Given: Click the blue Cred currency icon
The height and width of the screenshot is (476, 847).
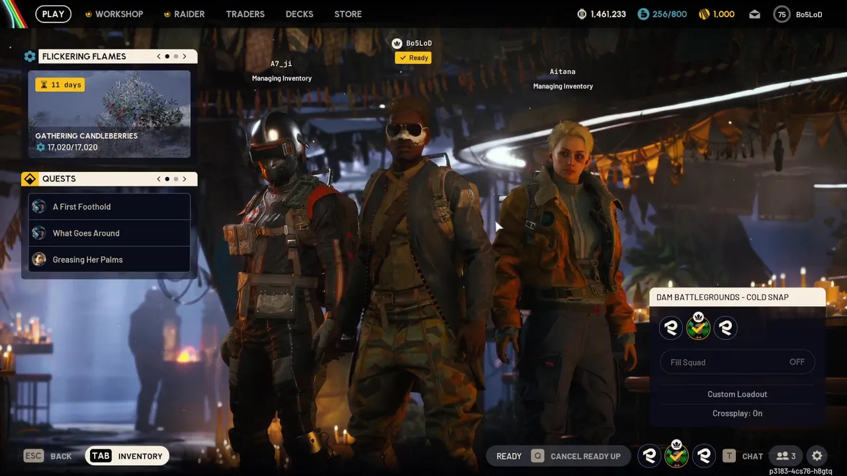Looking at the screenshot, I should pos(643,14).
